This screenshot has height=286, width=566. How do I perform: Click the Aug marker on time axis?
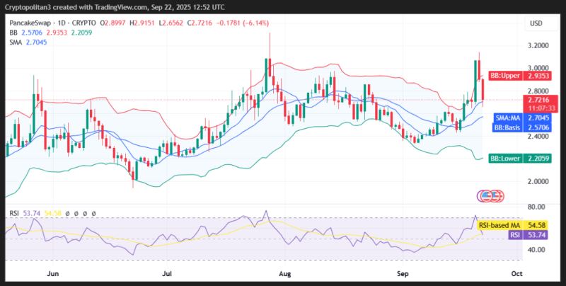tap(285, 274)
